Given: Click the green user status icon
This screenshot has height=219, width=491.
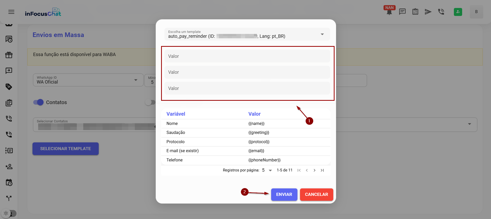Looking at the screenshot, I should [x=458, y=12].
